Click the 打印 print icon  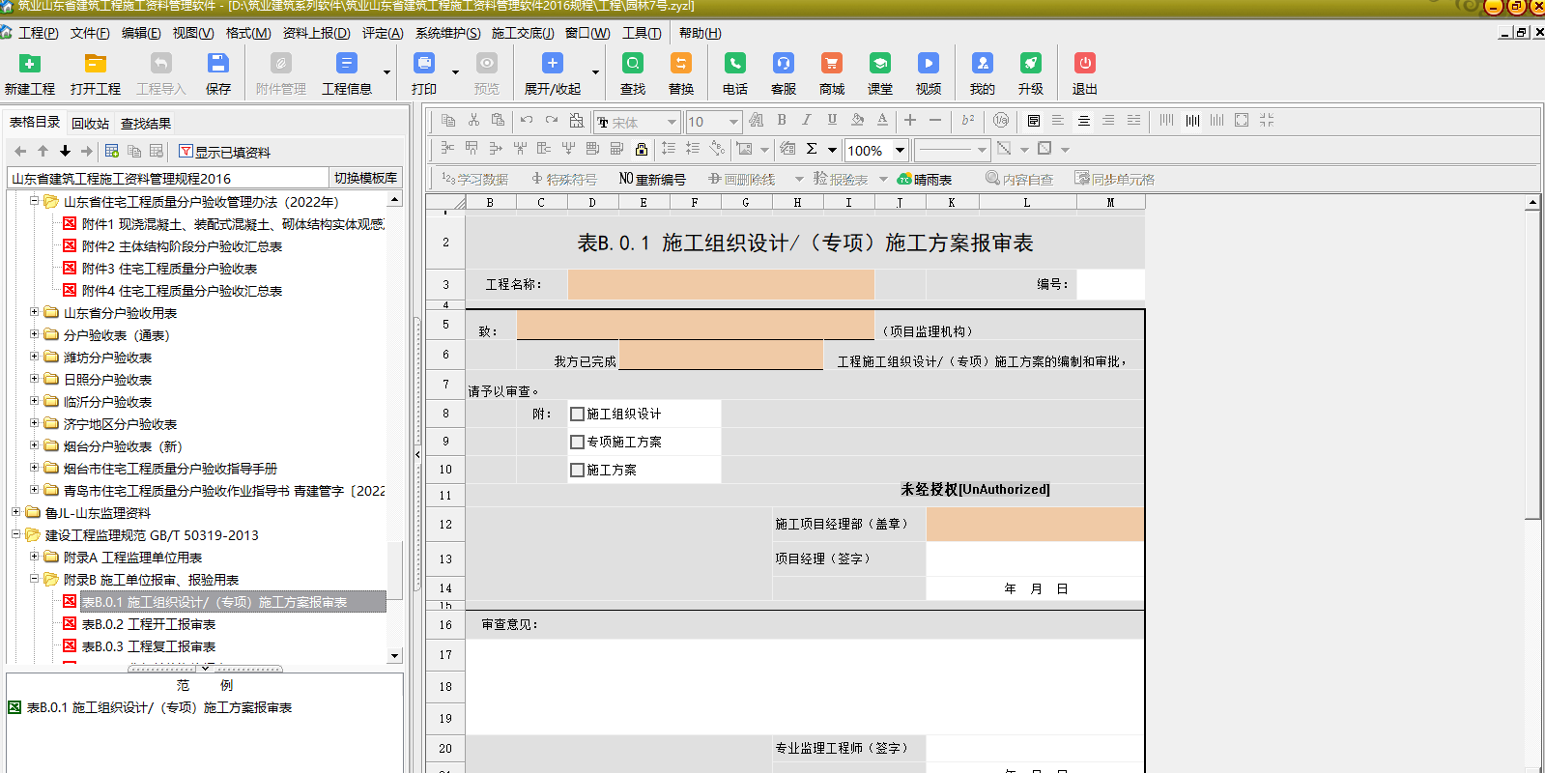(424, 65)
